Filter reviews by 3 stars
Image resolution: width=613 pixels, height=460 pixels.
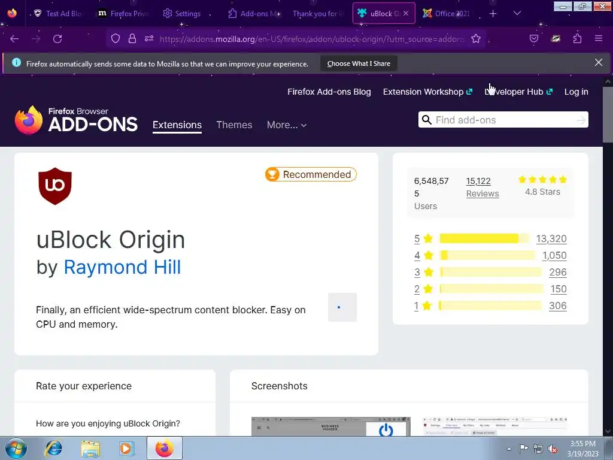pyautogui.click(x=424, y=273)
